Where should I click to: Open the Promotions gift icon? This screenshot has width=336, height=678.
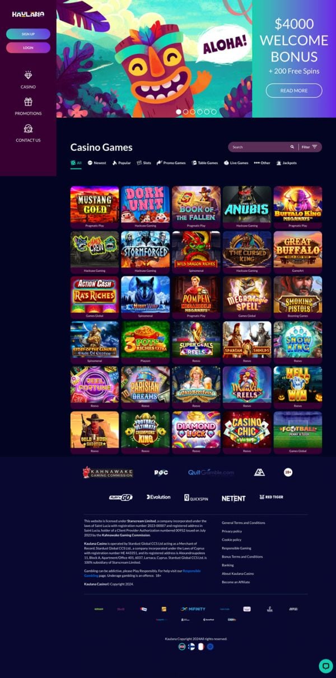[28, 102]
